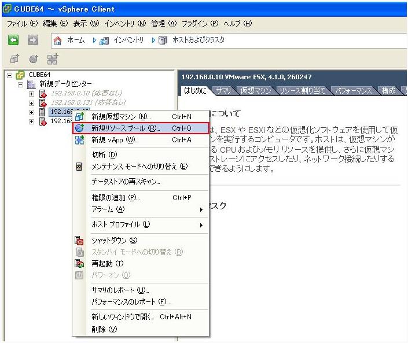
Task: Click the new vApp toolbar icon
Action: (x=53, y=59)
